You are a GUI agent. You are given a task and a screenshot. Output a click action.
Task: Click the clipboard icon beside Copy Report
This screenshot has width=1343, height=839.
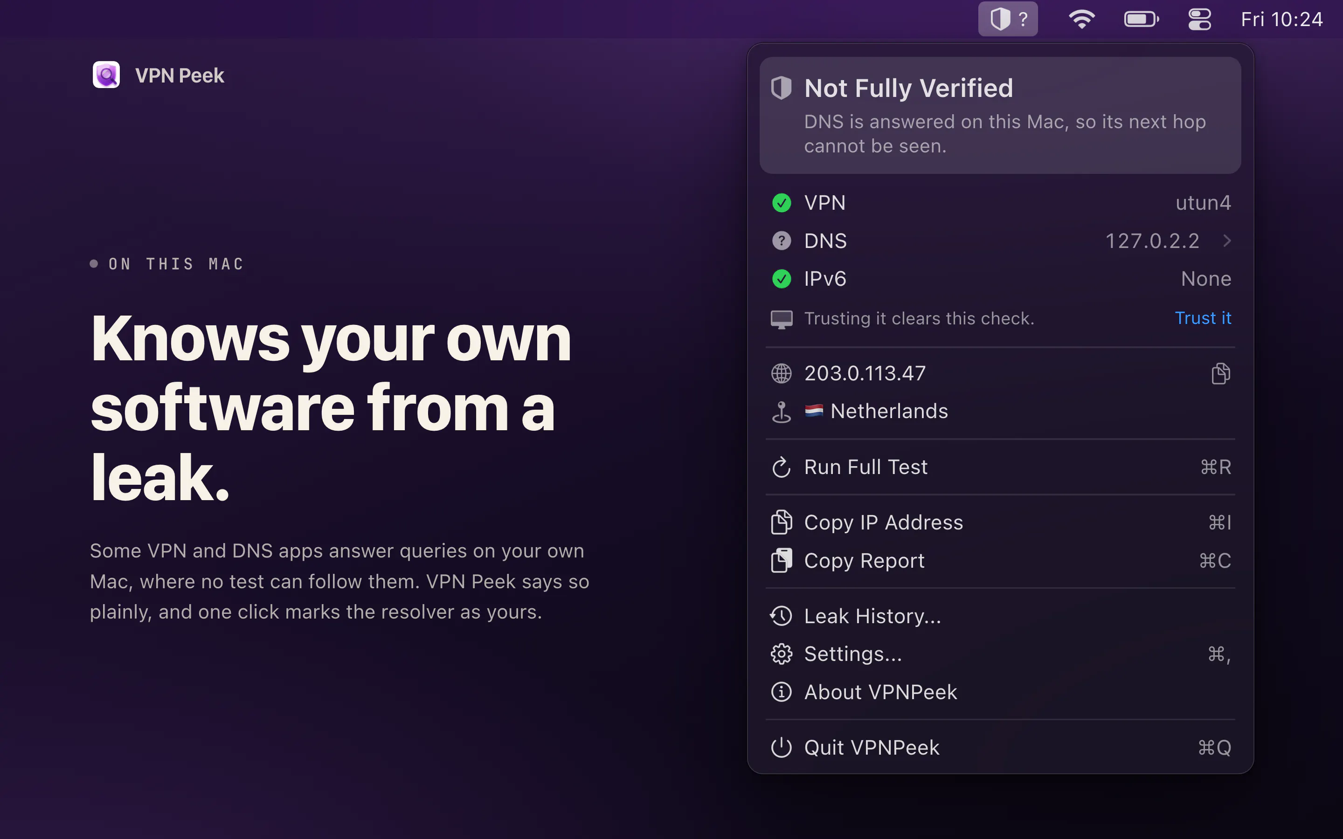coord(782,560)
